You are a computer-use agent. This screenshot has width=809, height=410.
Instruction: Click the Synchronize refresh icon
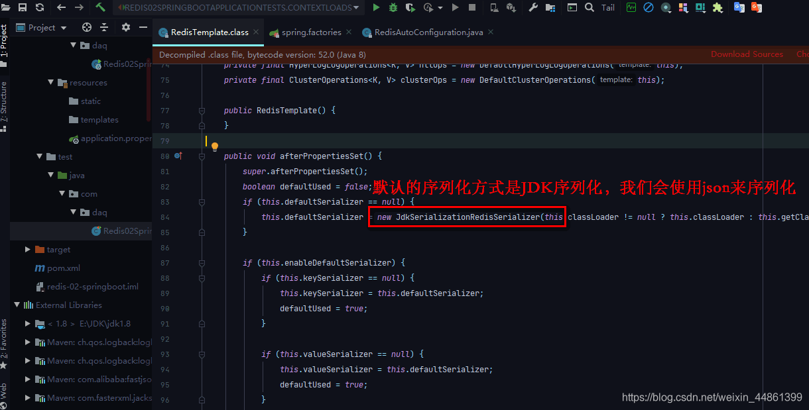[40, 8]
